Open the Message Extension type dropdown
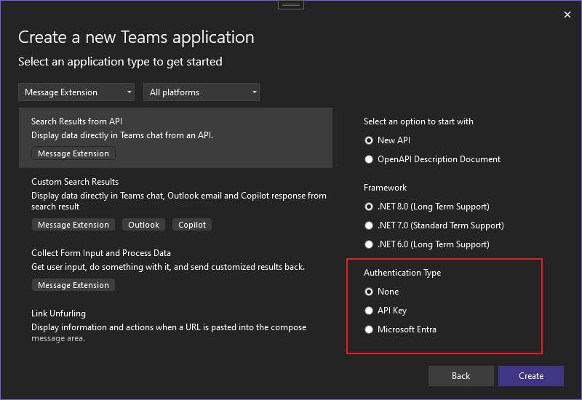Viewport: 582px width, 400px height. (76, 92)
